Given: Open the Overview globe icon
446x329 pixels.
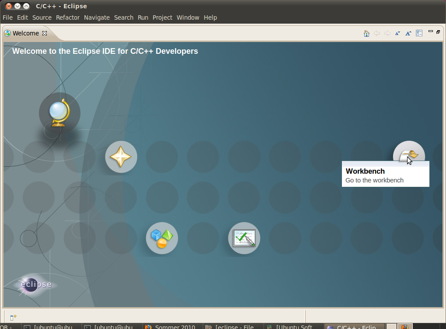Looking at the screenshot, I should 59,113.
